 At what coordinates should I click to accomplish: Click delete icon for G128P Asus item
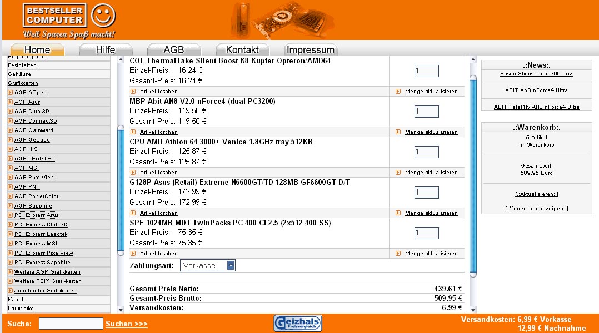tap(133, 213)
